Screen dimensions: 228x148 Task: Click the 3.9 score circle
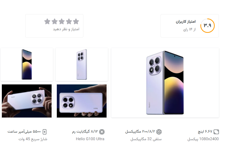[207, 26]
